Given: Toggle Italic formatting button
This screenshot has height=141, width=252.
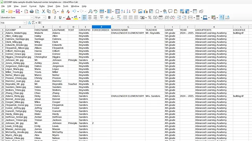Looking at the screenshot, I should click(x=55, y=17).
